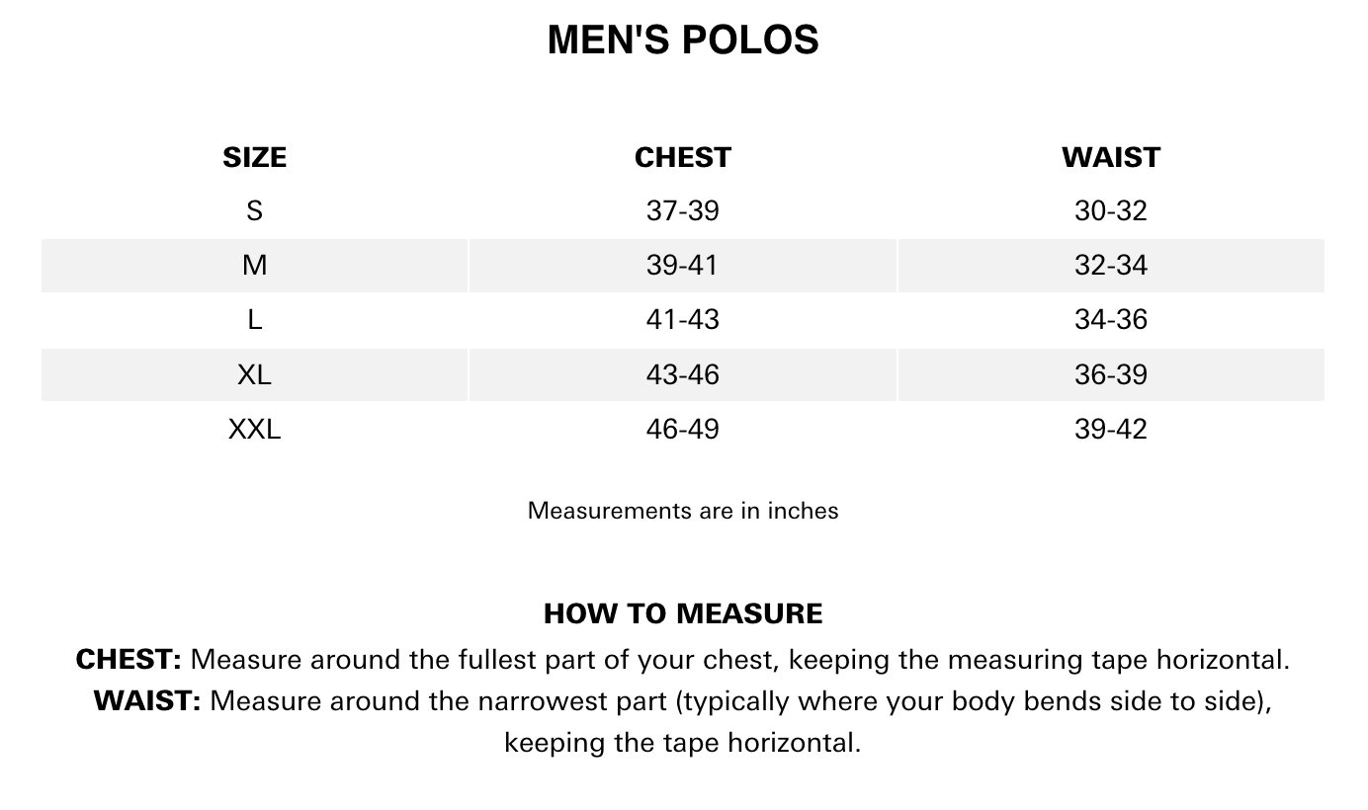Click the 46-49 chest measurement
This screenshot has width=1368, height=810.
pyautogui.click(x=683, y=430)
